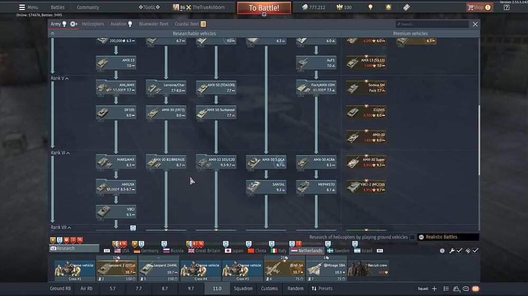Select the Israel nation tab
528x296 pixels.
363,251
